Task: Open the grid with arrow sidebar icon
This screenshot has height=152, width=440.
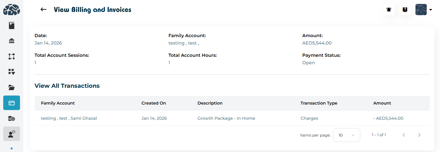Action: coord(12,72)
